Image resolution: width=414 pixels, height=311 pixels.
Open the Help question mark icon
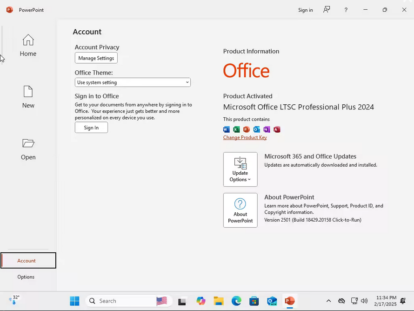[x=346, y=10]
